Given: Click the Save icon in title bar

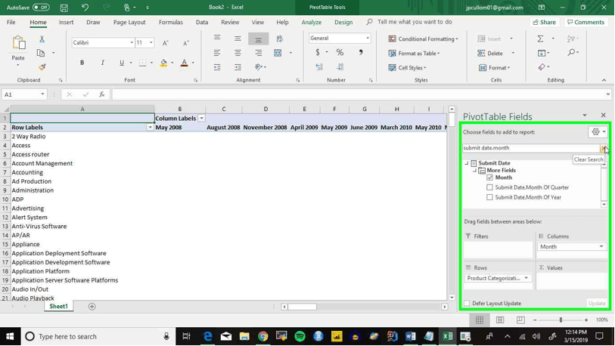Looking at the screenshot, I should point(64,8).
